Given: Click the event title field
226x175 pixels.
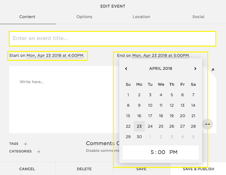Looking at the screenshot, I should (x=113, y=38).
